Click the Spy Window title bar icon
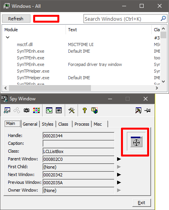The height and width of the screenshot is (210, 169). (5, 99)
